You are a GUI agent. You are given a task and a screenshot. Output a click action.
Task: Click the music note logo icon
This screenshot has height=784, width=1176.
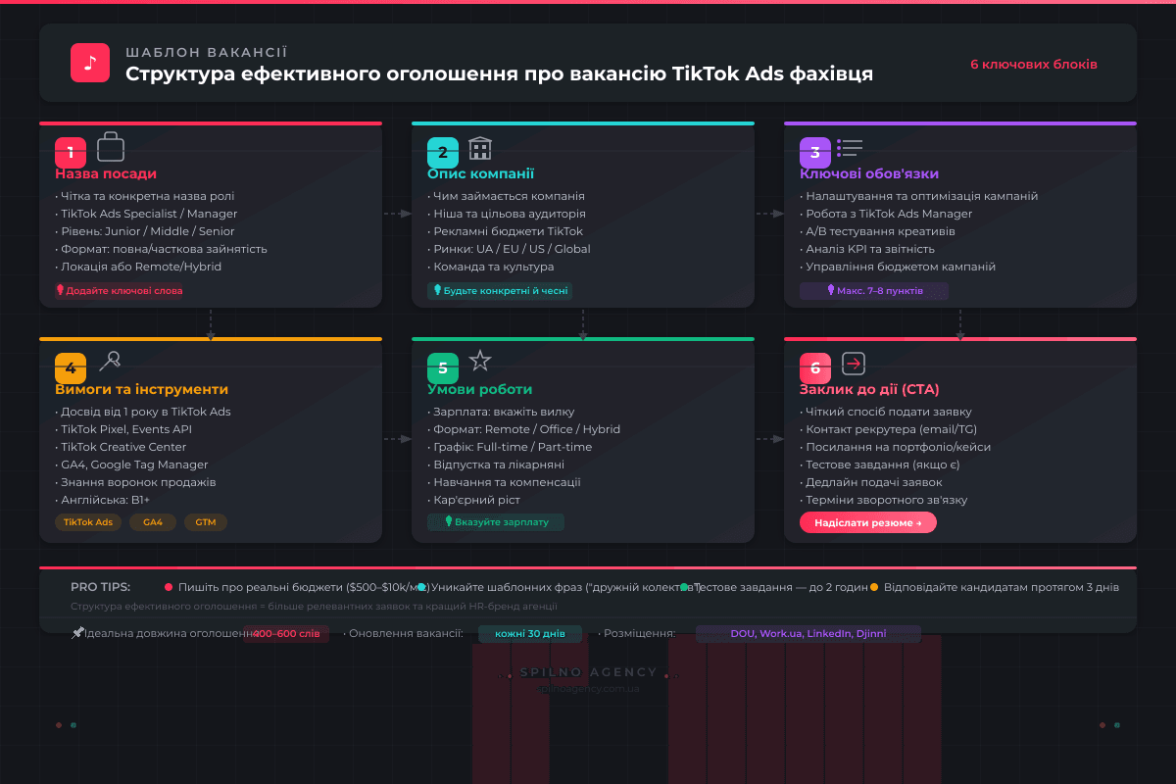point(90,63)
